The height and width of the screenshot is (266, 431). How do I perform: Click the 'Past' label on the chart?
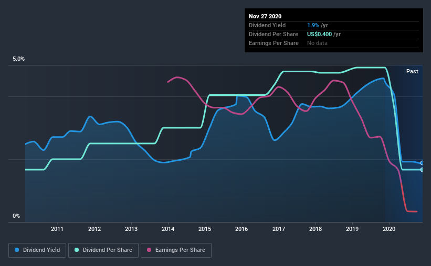tap(412, 71)
